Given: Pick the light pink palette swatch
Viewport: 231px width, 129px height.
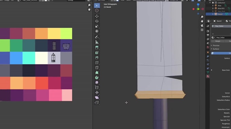Looking at the screenshot, I should click(67, 95).
